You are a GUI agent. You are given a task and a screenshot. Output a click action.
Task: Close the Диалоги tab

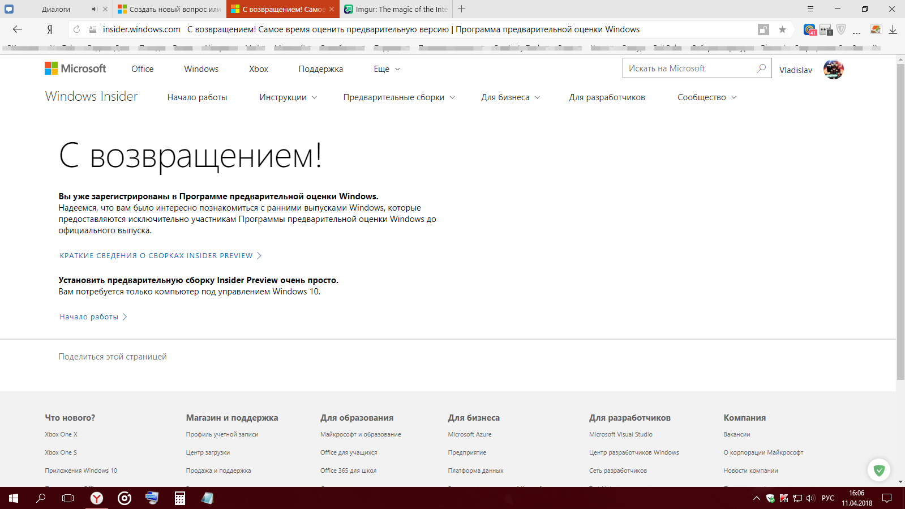click(x=105, y=9)
